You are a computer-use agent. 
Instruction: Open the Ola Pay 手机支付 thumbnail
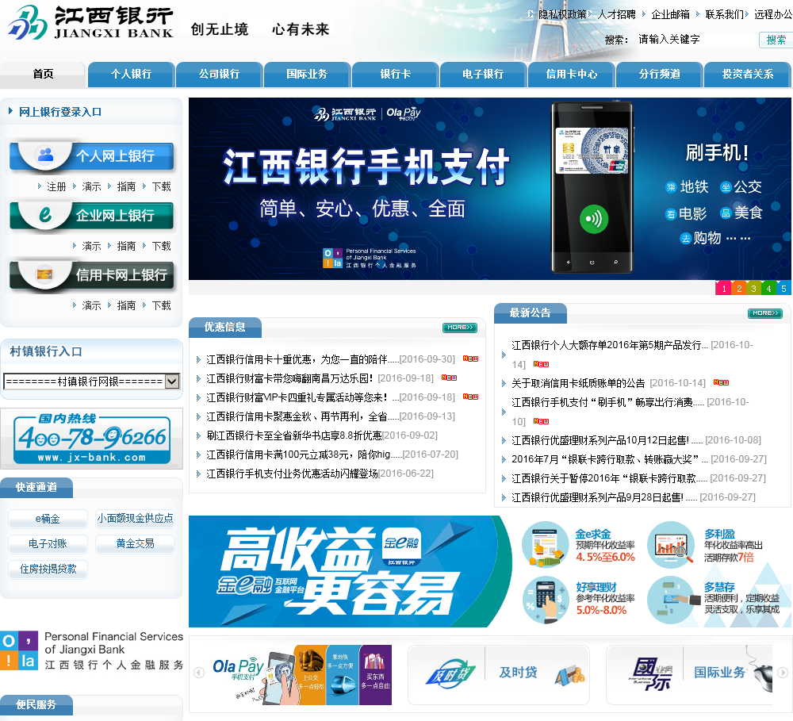(x=301, y=675)
